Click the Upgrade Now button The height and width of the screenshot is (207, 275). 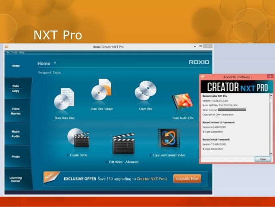[187, 178]
